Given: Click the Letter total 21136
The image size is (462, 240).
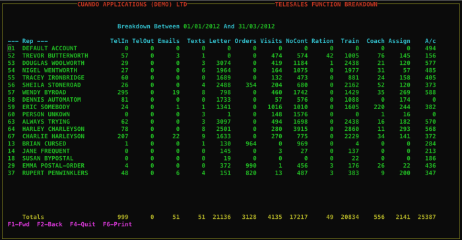Looking at the screenshot, I should (x=222, y=217).
